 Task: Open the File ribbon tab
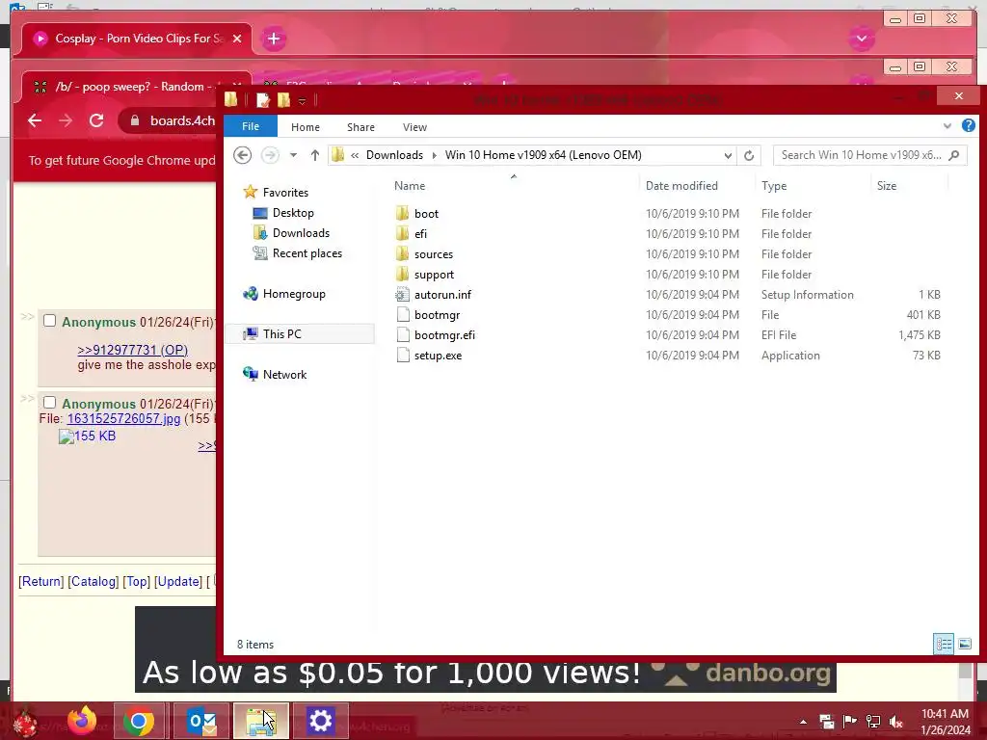click(251, 126)
